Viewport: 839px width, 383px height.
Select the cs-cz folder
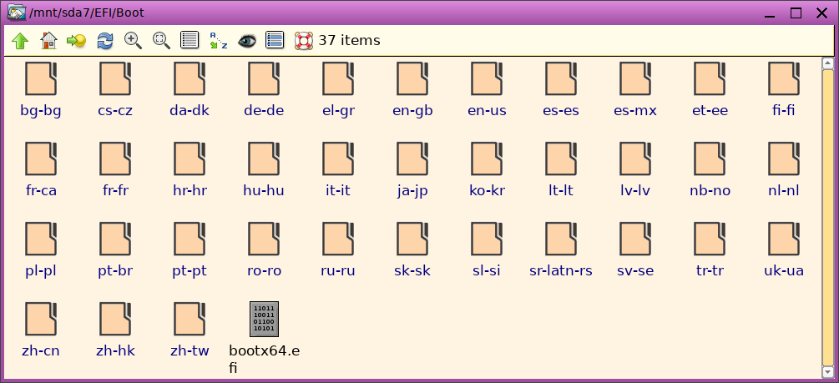[x=115, y=88]
